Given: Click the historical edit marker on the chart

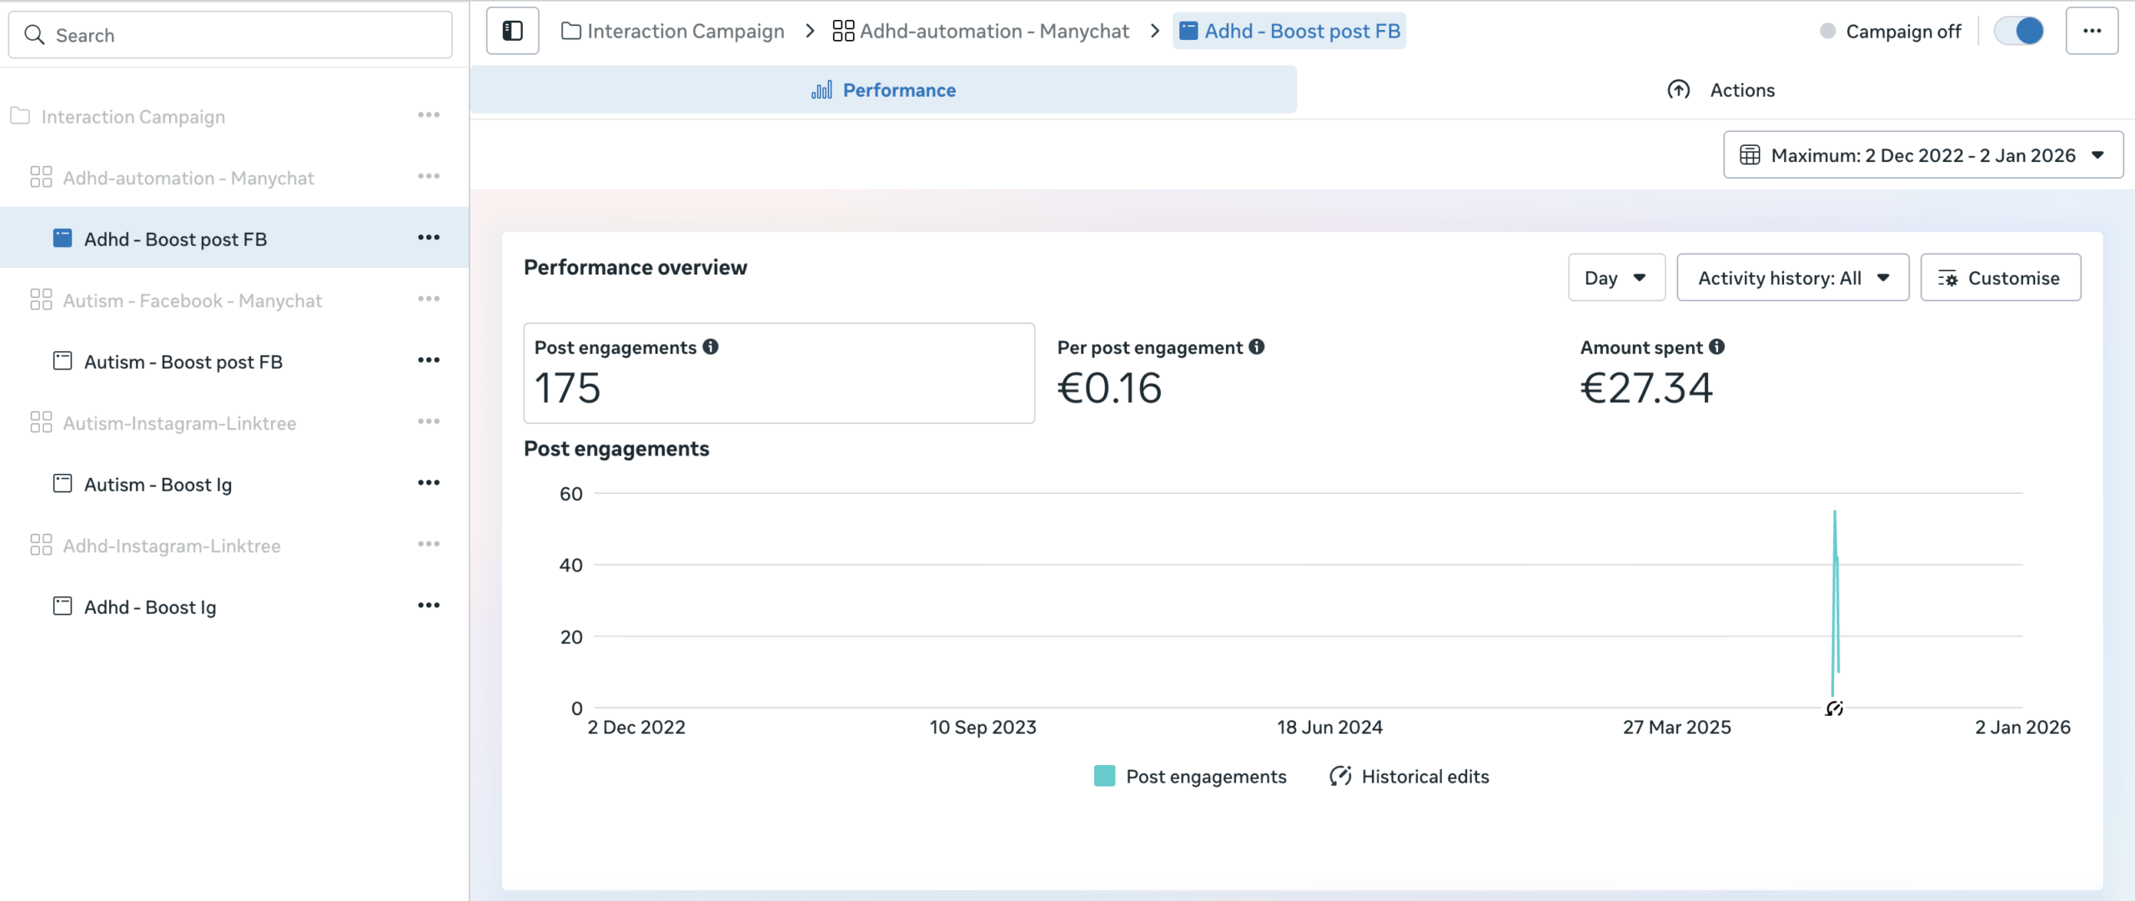Looking at the screenshot, I should pyautogui.click(x=1834, y=708).
